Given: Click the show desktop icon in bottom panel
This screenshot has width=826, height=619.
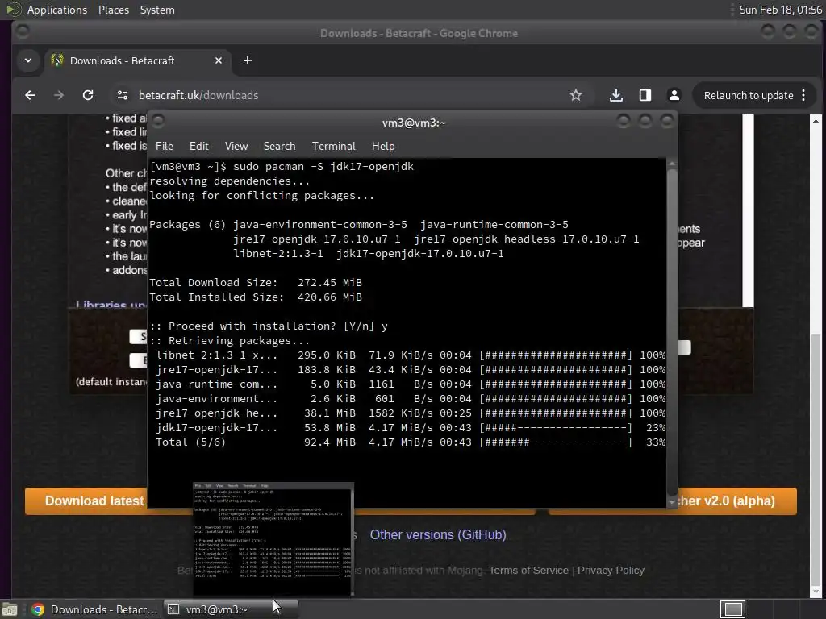Looking at the screenshot, I should (x=9, y=609).
